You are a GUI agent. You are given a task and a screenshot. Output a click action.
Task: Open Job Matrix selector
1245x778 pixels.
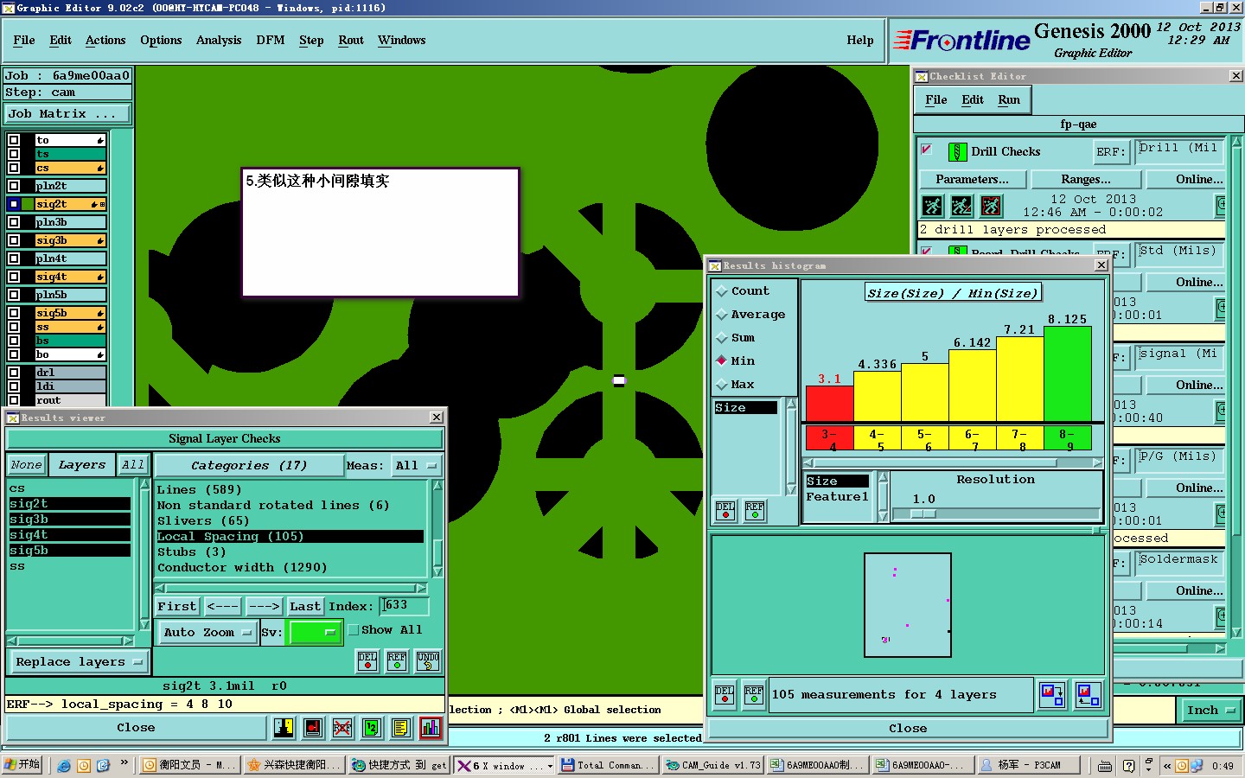[x=67, y=114]
